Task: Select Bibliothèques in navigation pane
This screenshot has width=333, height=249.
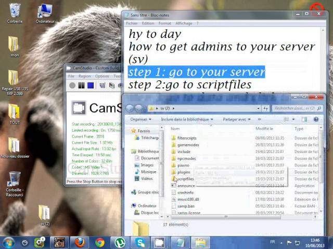Action: (145, 151)
